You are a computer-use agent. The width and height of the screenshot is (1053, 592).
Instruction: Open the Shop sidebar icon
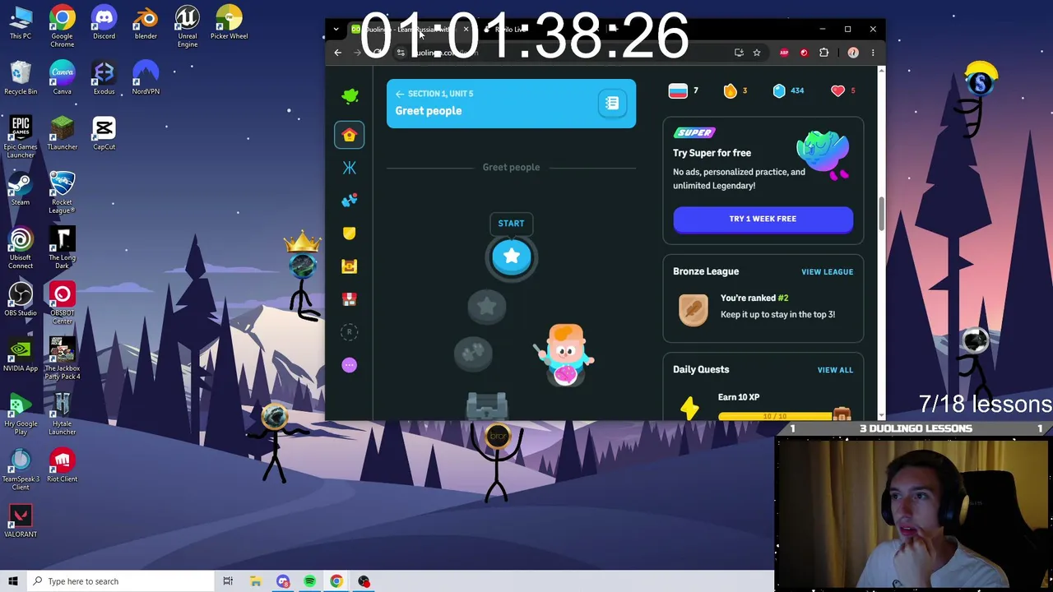click(349, 299)
